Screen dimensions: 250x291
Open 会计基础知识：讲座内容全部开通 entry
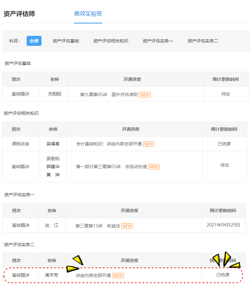click(x=109, y=144)
